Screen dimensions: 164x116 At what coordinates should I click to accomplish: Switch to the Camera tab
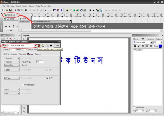14,54
